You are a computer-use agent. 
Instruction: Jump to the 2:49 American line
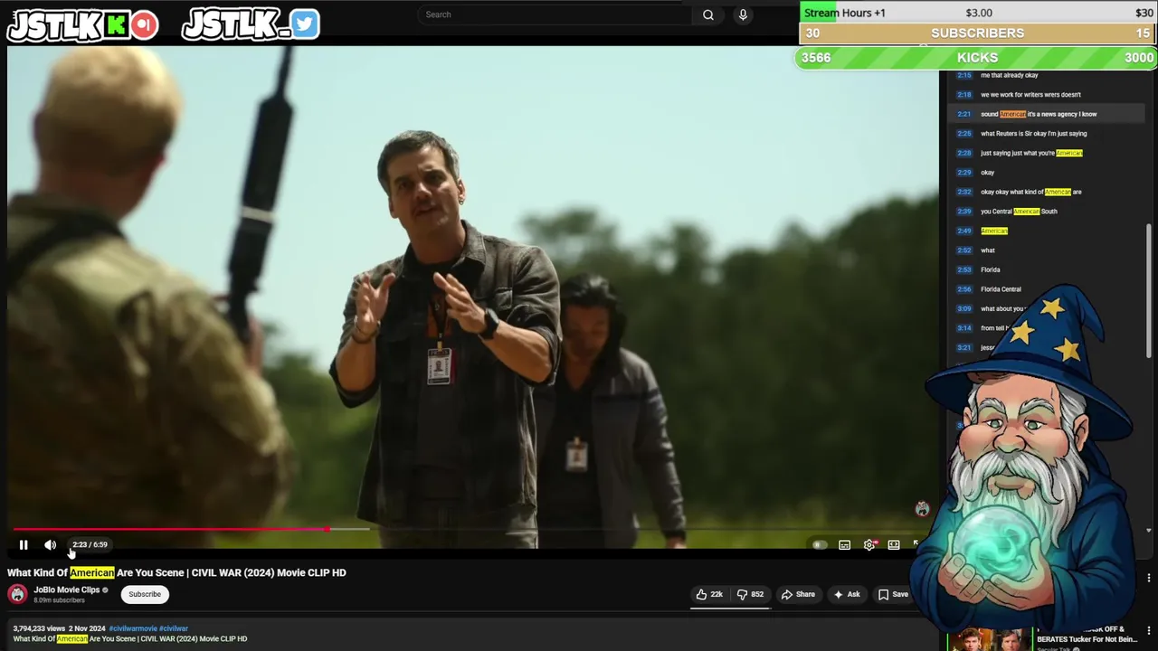pyautogui.click(x=1045, y=231)
